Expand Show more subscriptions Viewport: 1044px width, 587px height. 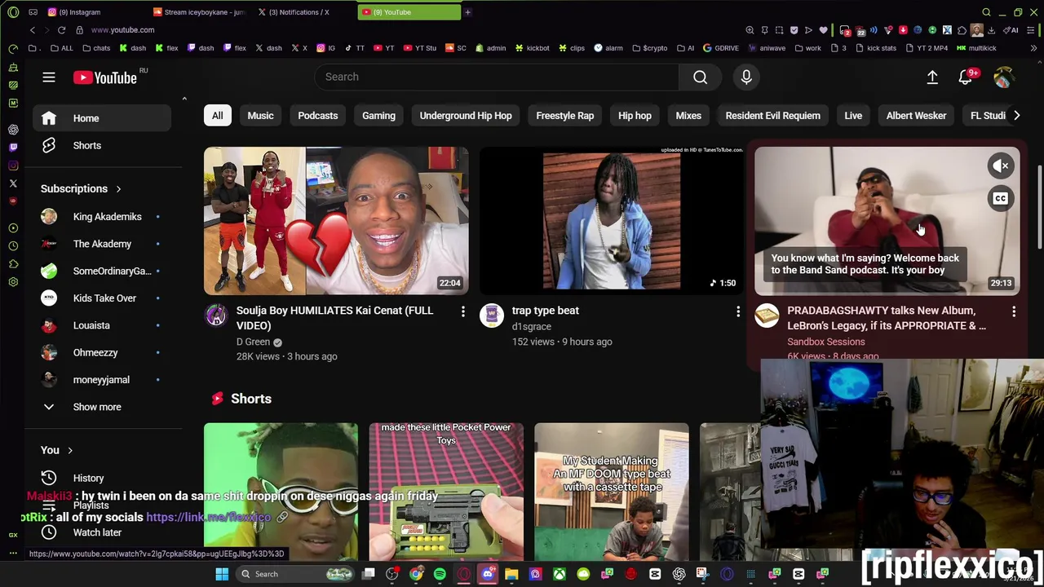coord(102,407)
